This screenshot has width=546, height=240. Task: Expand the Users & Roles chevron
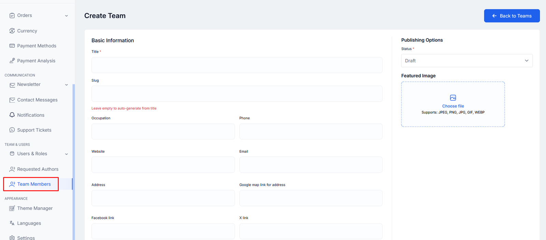click(x=67, y=154)
